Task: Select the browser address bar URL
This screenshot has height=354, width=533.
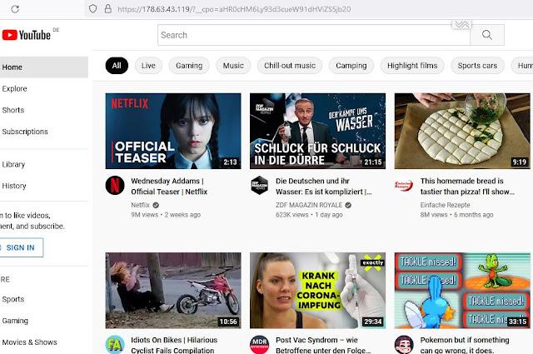Action: pos(234,9)
